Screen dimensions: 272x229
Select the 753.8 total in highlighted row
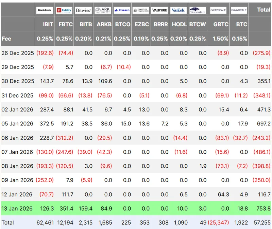tap(264, 209)
